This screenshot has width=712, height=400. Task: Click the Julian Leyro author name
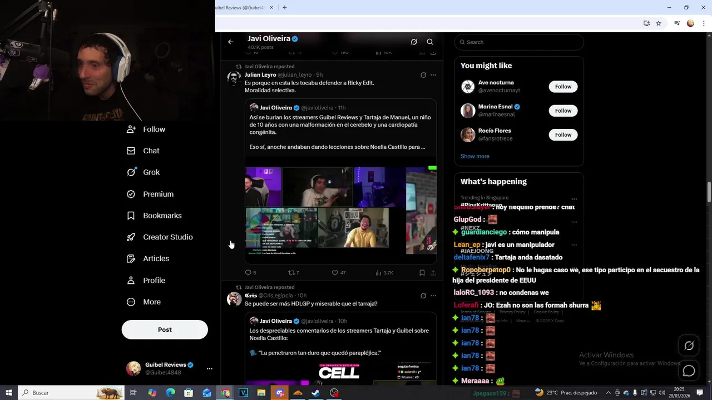[260, 74]
